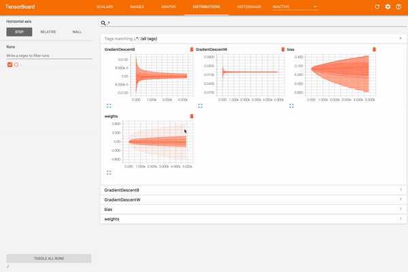Open the help question mark icon
408x272 pixels.
tap(398, 7)
